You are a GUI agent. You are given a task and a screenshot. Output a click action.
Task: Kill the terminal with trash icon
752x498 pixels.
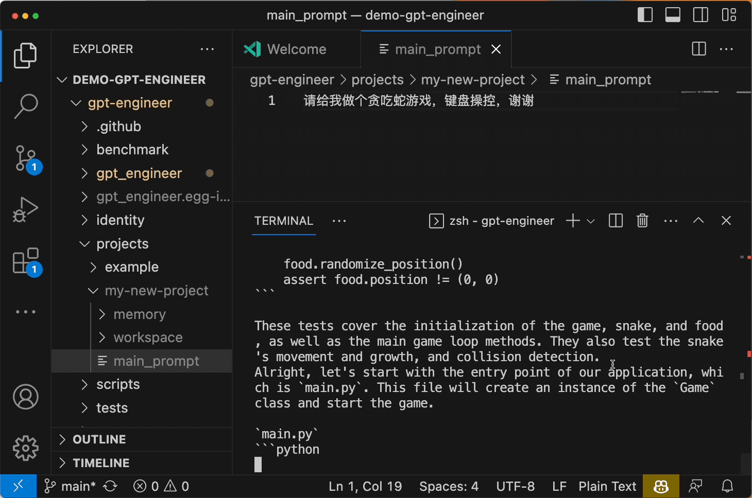pyautogui.click(x=642, y=220)
